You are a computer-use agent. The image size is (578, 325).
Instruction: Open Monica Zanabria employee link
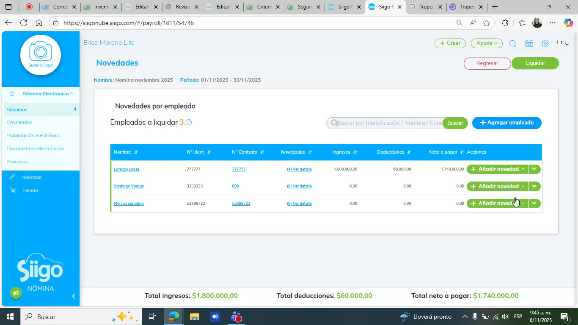coord(129,204)
